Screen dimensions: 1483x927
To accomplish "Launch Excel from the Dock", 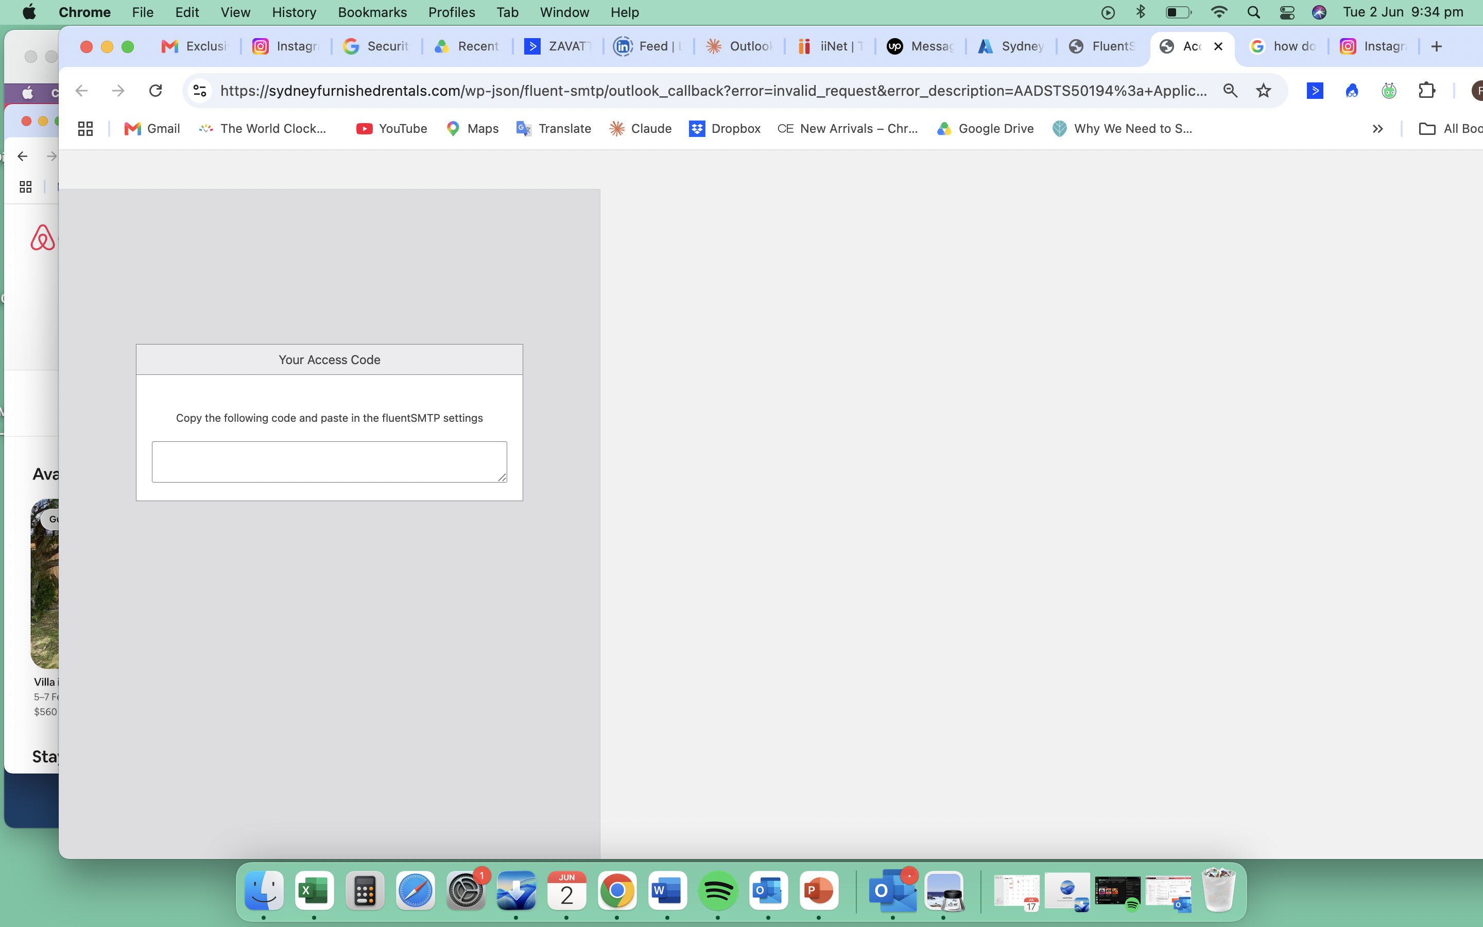I will point(315,891).
